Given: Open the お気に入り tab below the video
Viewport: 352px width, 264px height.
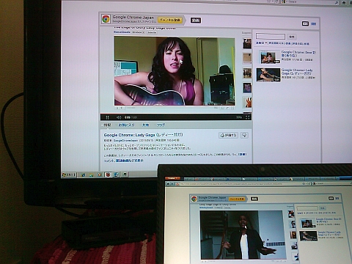Looking at the screenshot, I should click(126, 125).
